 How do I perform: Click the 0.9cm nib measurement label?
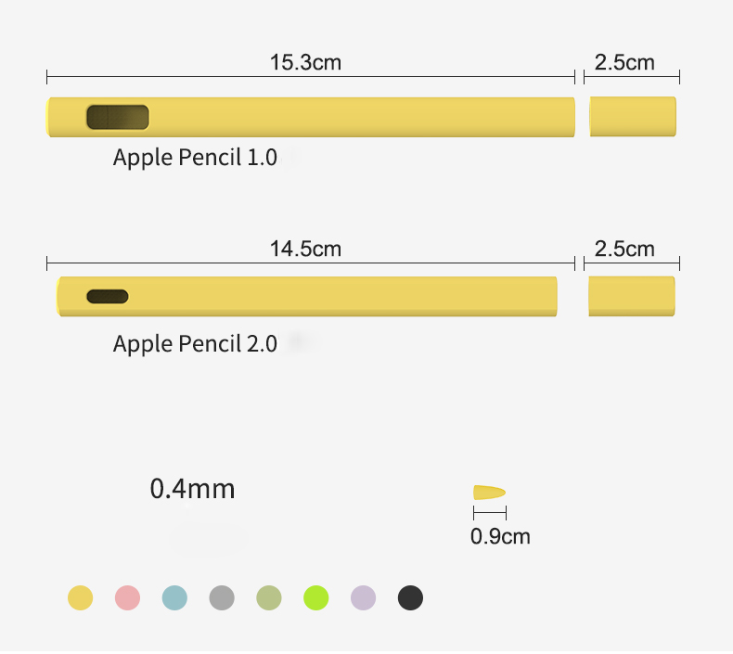[500, 536]
